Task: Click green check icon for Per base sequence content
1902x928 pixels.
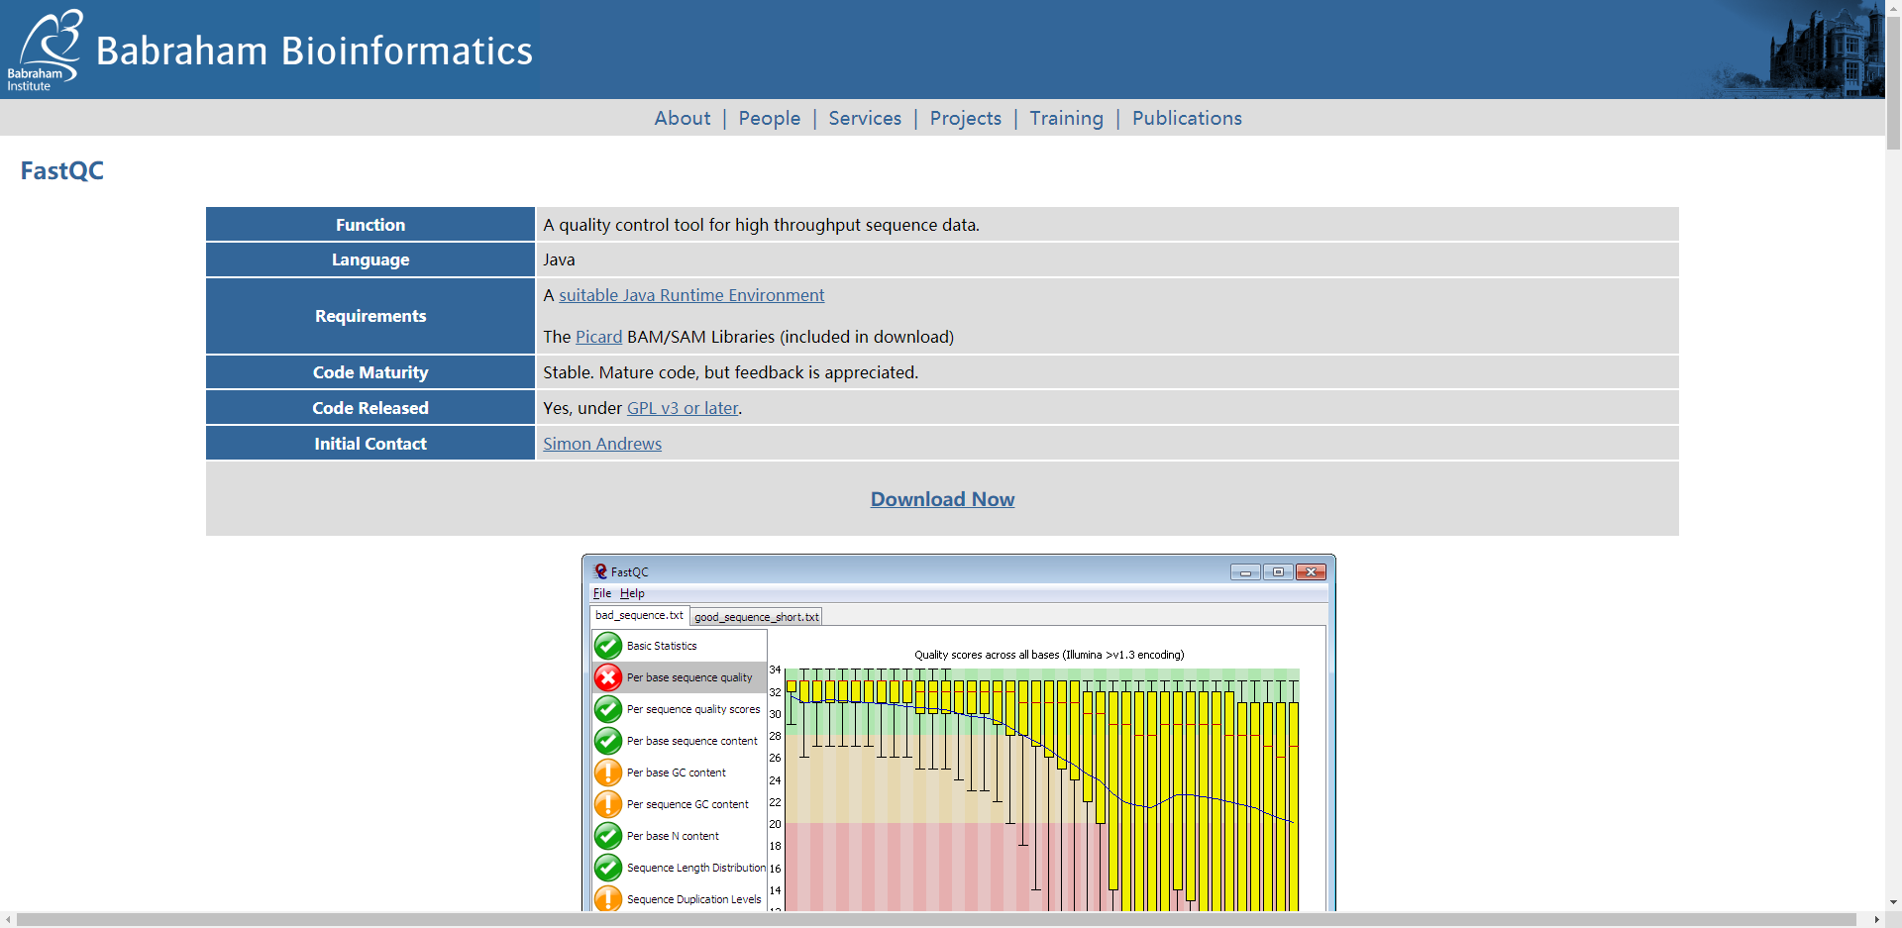Action: 608,741
